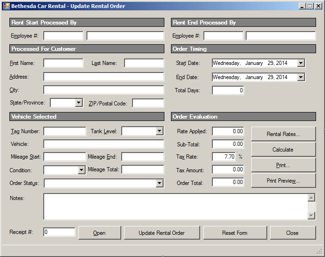Click the Tax Rate field showing 7.70
This screenshot has width=325, height=257.
click(x=224, y=157)
